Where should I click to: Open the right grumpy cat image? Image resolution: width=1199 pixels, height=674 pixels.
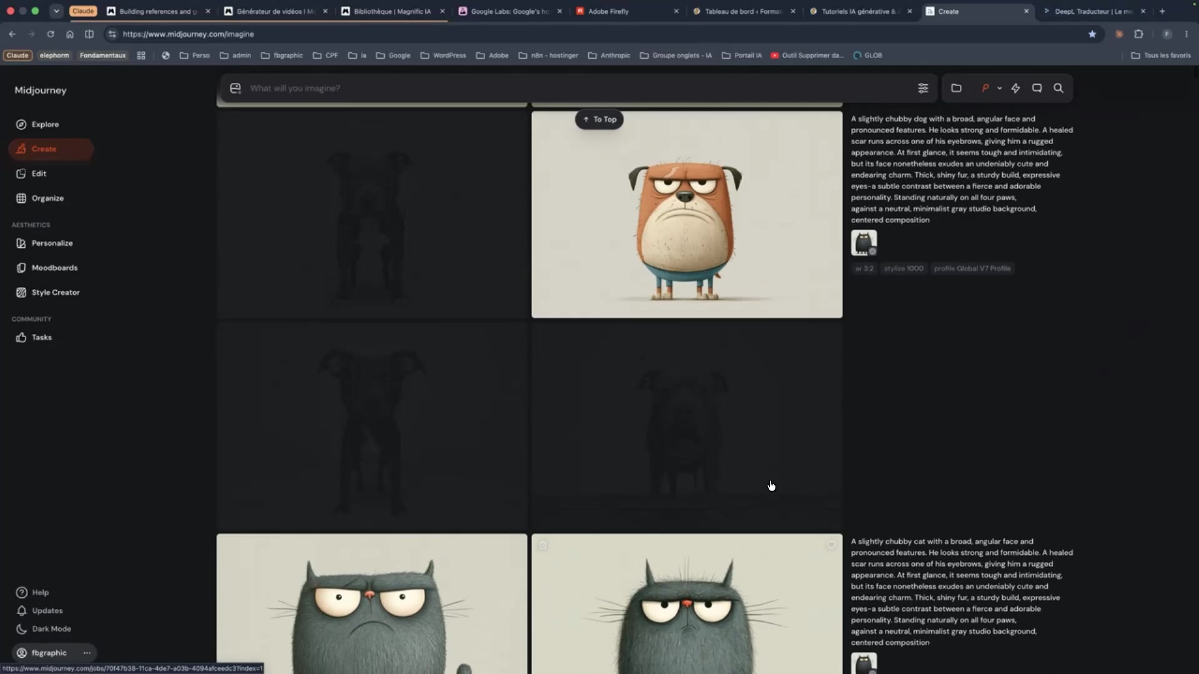click(x=687, y=603)
